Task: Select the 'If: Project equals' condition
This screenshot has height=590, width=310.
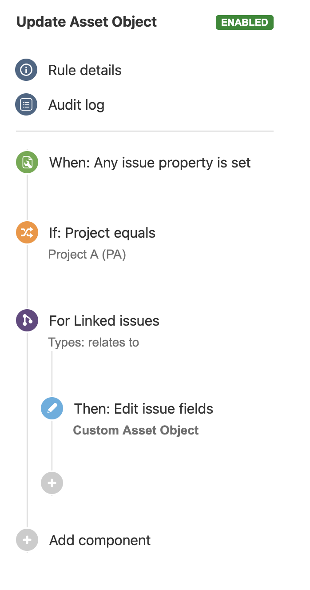Action: [x=102, y=233]
